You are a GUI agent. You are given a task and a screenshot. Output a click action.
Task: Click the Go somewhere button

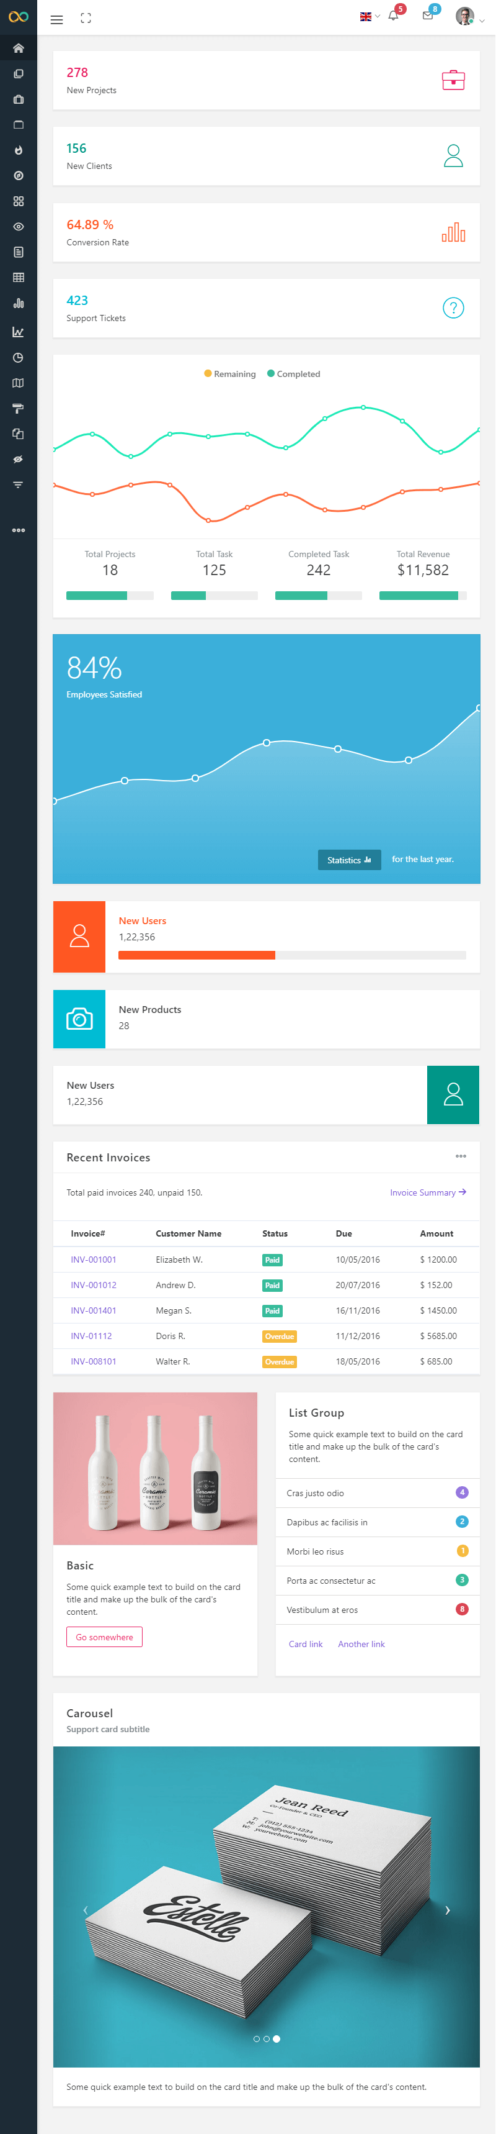104,1637
